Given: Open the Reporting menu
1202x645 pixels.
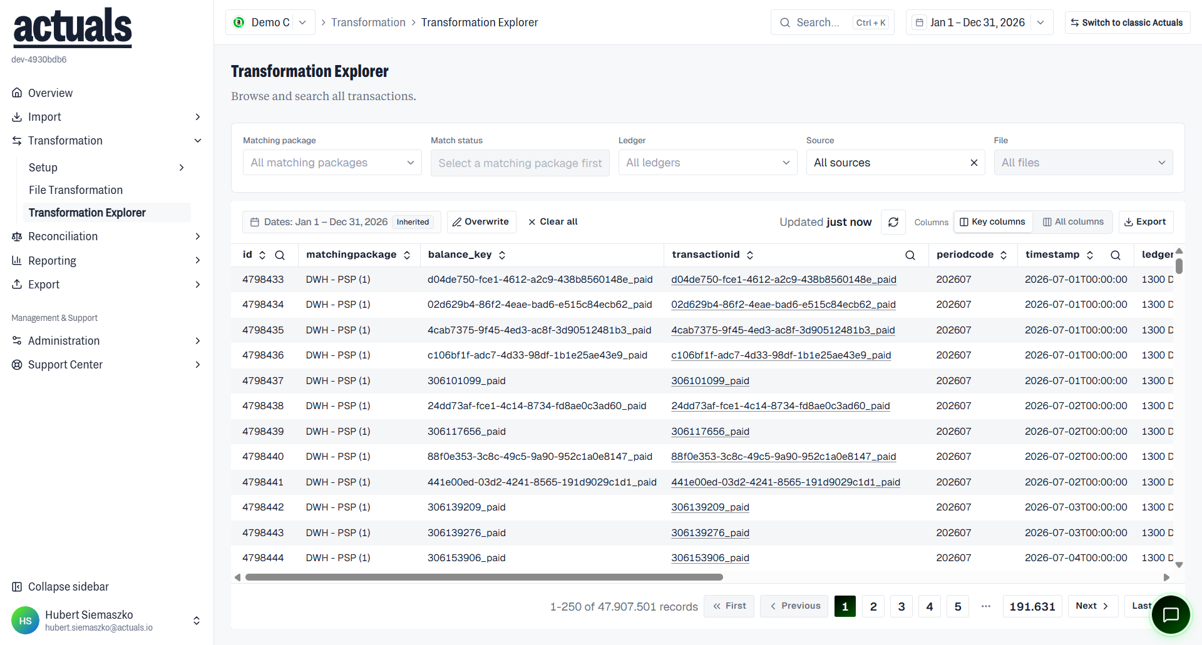Looking at the screenshot, I should (106, 261).
